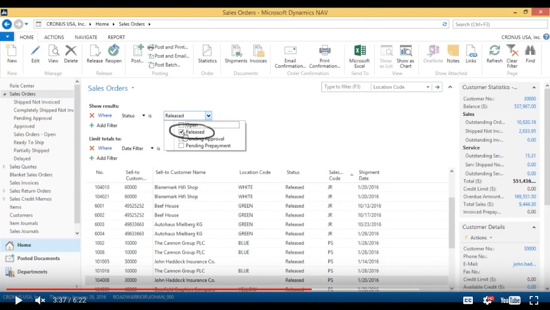The width and height of the screenshot is (550, 310).
Task: Switch to the NAVIGATE ribbon tab
Action: click(x=86, y=37)
